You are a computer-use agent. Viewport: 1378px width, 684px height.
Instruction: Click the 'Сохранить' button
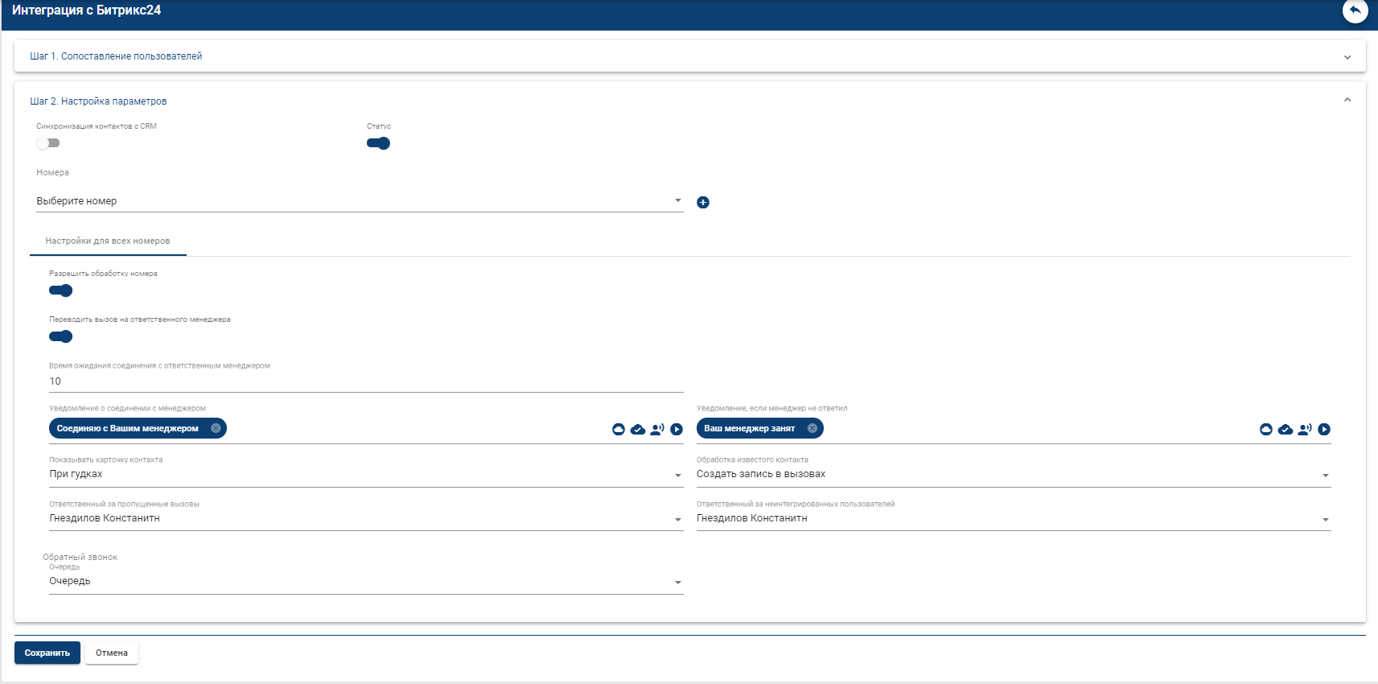click(47, 653)
